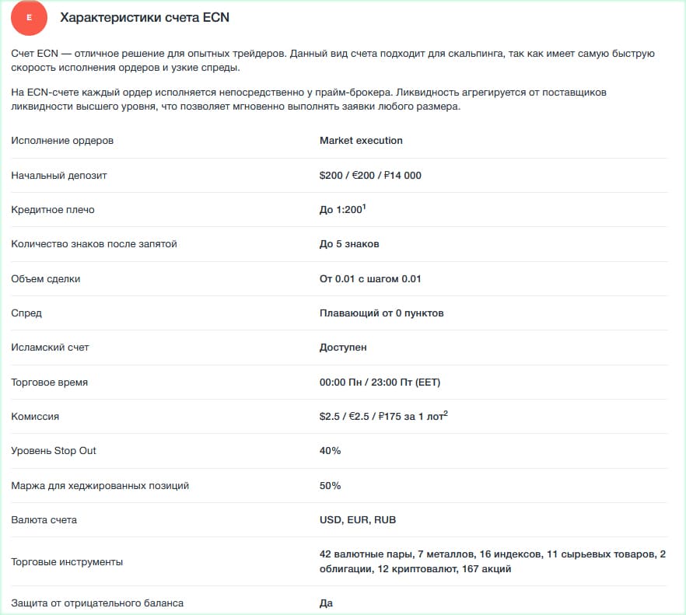
Task: Select the "Кредитное плечо" row label
Action: [x=53, y=210]
